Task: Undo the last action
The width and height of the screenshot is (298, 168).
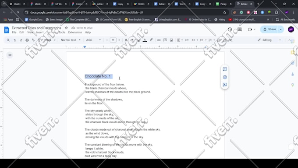Action: click(x=14, y=40)
